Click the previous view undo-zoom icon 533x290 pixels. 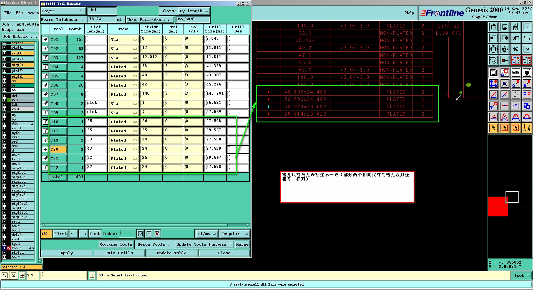516,38
